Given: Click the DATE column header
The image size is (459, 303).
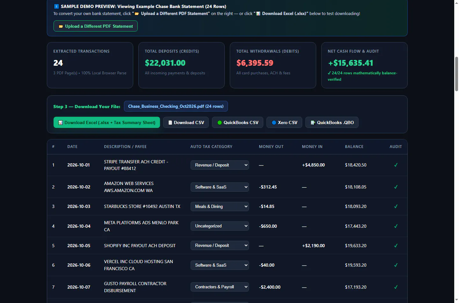Looking at the screenshot, I should click(72, 147).
